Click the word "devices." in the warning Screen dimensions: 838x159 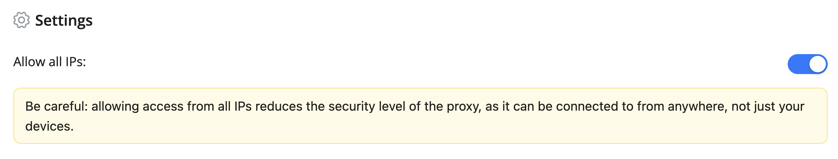49,126
